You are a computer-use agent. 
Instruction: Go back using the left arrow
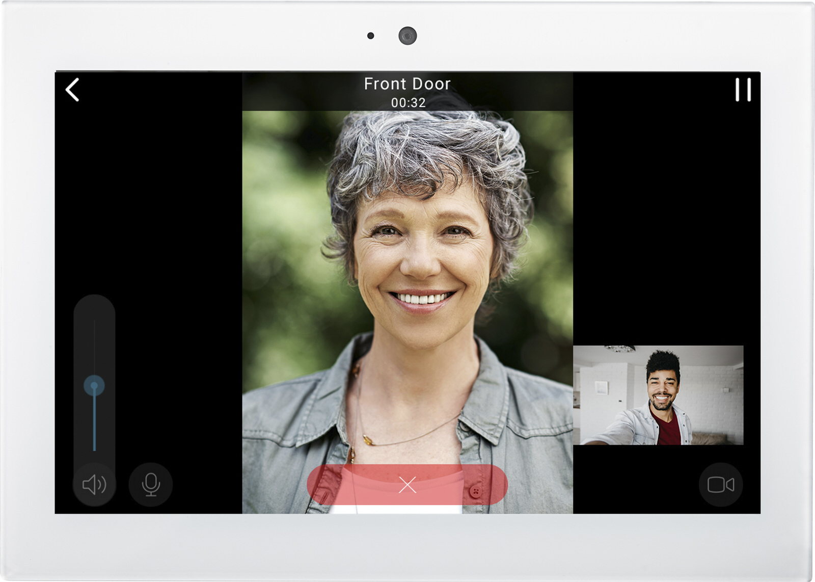click(x=72, y=90)
